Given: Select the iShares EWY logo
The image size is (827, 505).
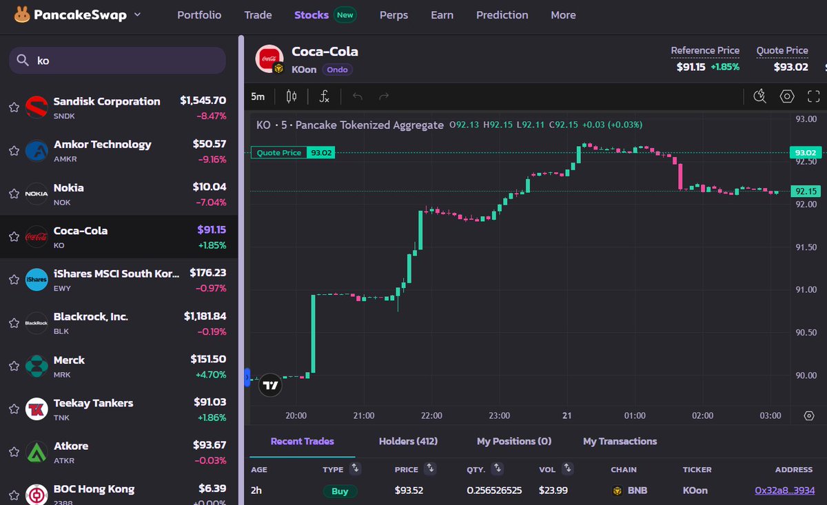Looking at the screenshot, I should tap(37, 280).
